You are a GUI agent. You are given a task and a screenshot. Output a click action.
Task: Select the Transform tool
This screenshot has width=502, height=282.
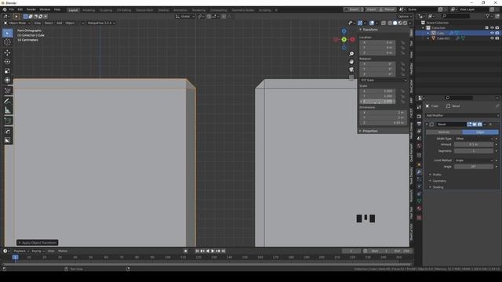pyautogui.click(x=7, y=80)
